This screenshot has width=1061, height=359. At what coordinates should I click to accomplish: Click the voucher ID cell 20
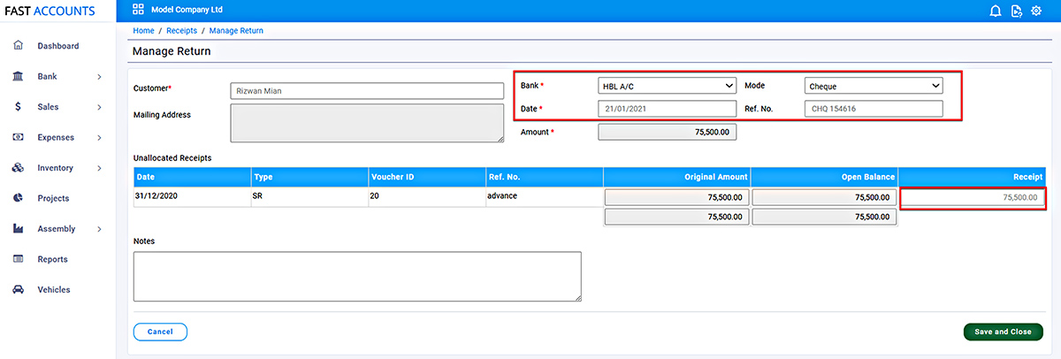pyautogui.click(x=426, y=196)
